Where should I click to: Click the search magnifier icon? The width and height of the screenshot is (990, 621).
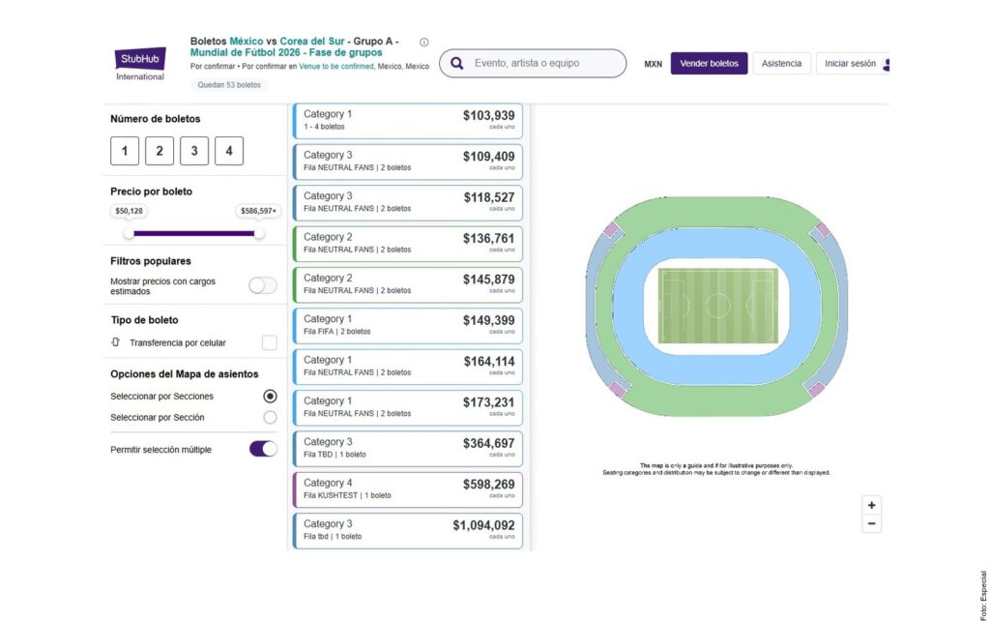pyautogui.click(x=457, y=64)
